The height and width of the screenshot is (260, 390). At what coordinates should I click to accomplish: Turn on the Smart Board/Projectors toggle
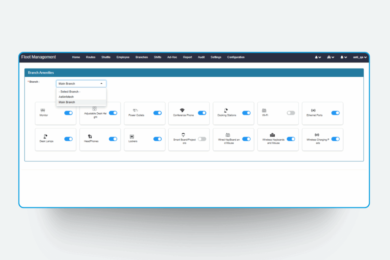click(x=202, y=139)
